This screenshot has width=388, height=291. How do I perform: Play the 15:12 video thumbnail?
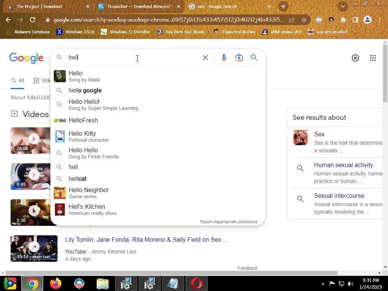point(34,249)
